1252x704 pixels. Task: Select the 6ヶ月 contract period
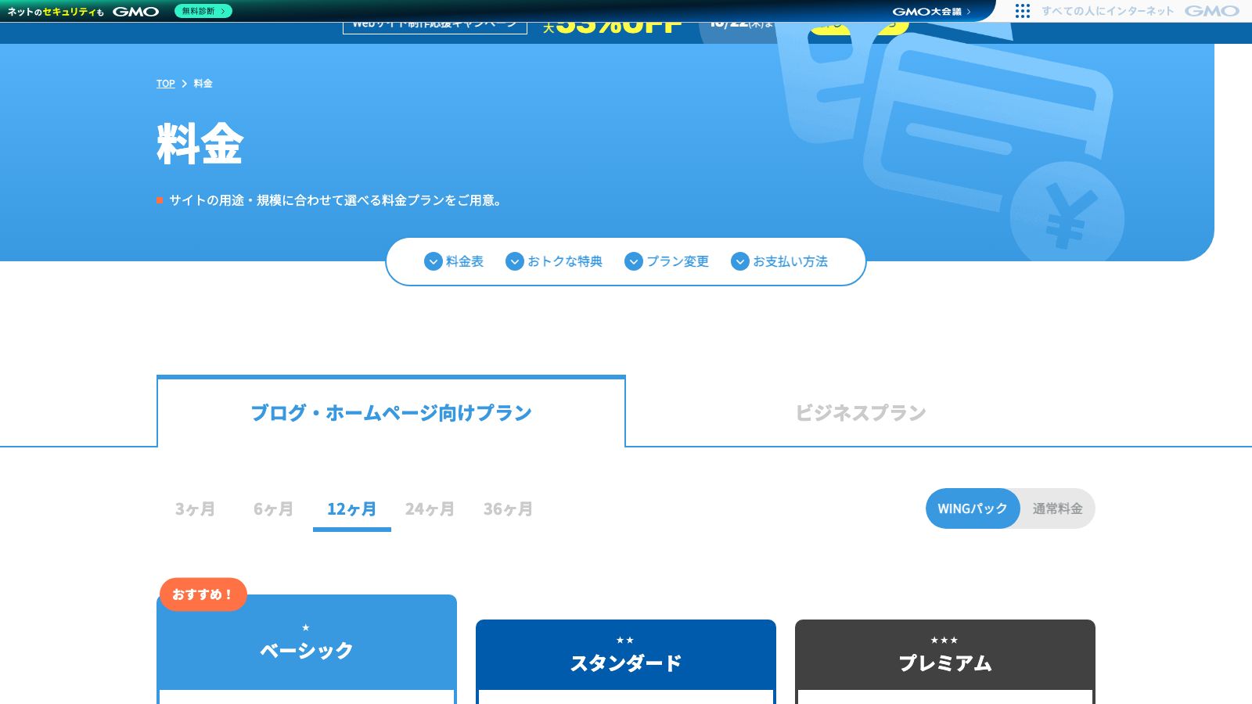pyautogui.click(x=274, y=509)
